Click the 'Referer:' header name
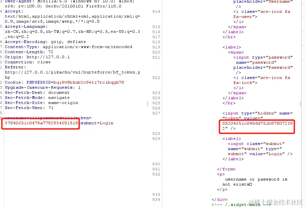The height and width of the screenshot is (208, 305). 15,67
